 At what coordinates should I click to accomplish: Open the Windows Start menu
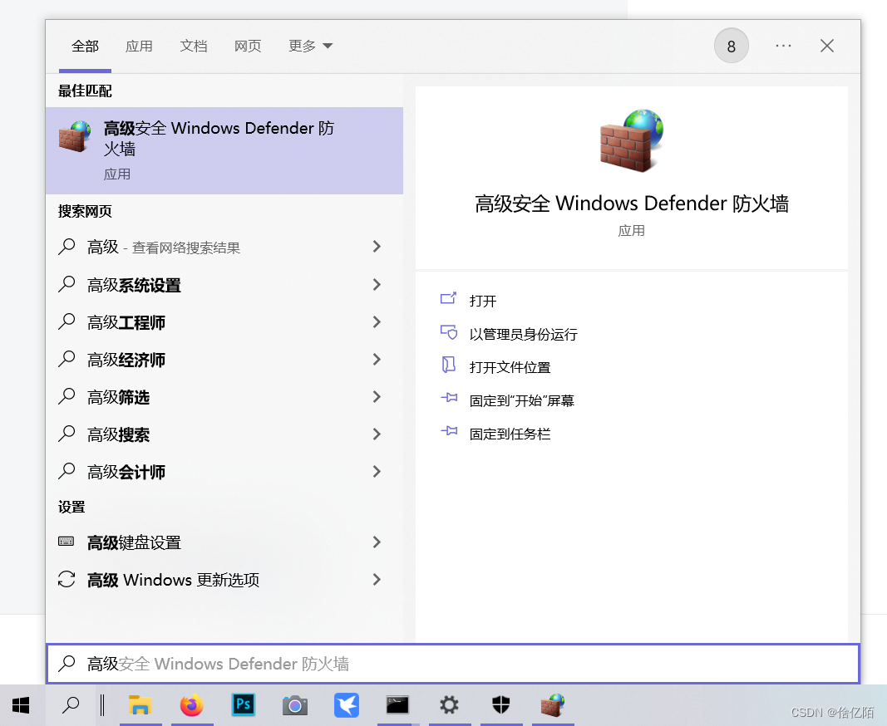click(21, 705)
